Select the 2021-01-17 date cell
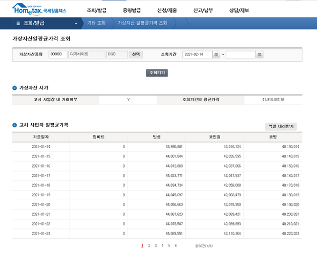The width and height of the screenshot is (317, 254). [41, 176]
